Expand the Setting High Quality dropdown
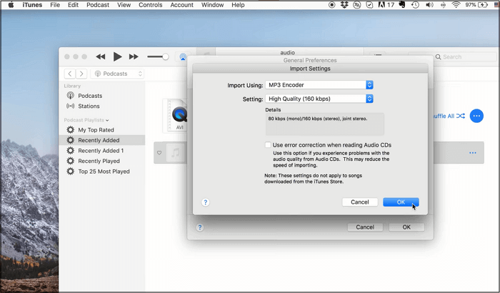This screenshot has height=293, width=500. (x=319, y=99)
